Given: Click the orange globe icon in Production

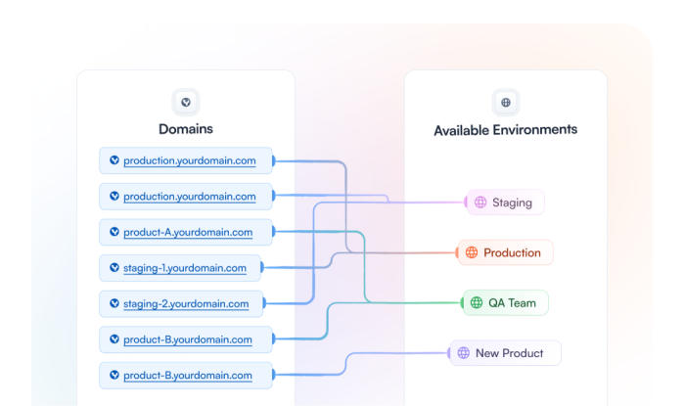Looking at the screenshot, I should point(472,252).
